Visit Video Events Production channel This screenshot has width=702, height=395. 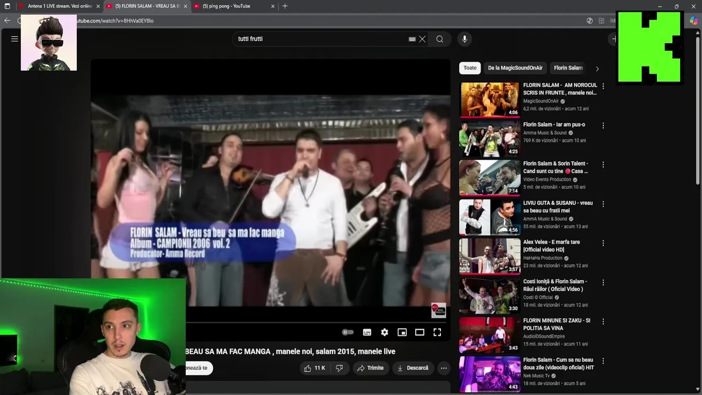(547, 179)
